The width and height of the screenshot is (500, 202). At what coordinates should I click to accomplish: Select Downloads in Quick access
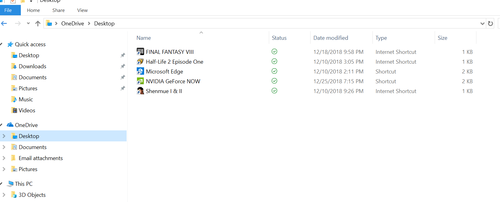32,66
